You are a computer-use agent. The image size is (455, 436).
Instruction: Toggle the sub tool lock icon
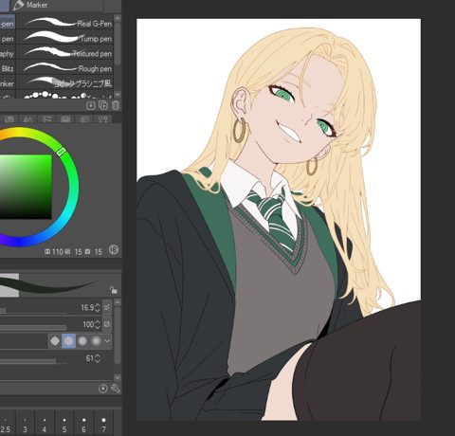[x=113, y=289]
